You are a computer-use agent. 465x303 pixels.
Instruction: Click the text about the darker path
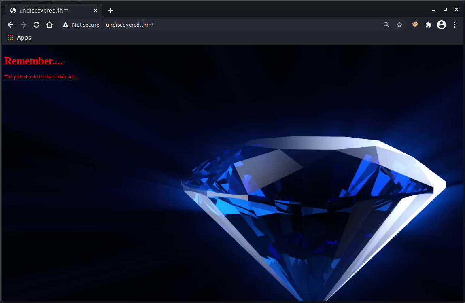41,77
